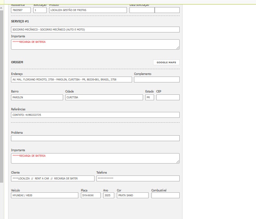
Task: Click the ORIGEM section heading
Action: point(17,62)
